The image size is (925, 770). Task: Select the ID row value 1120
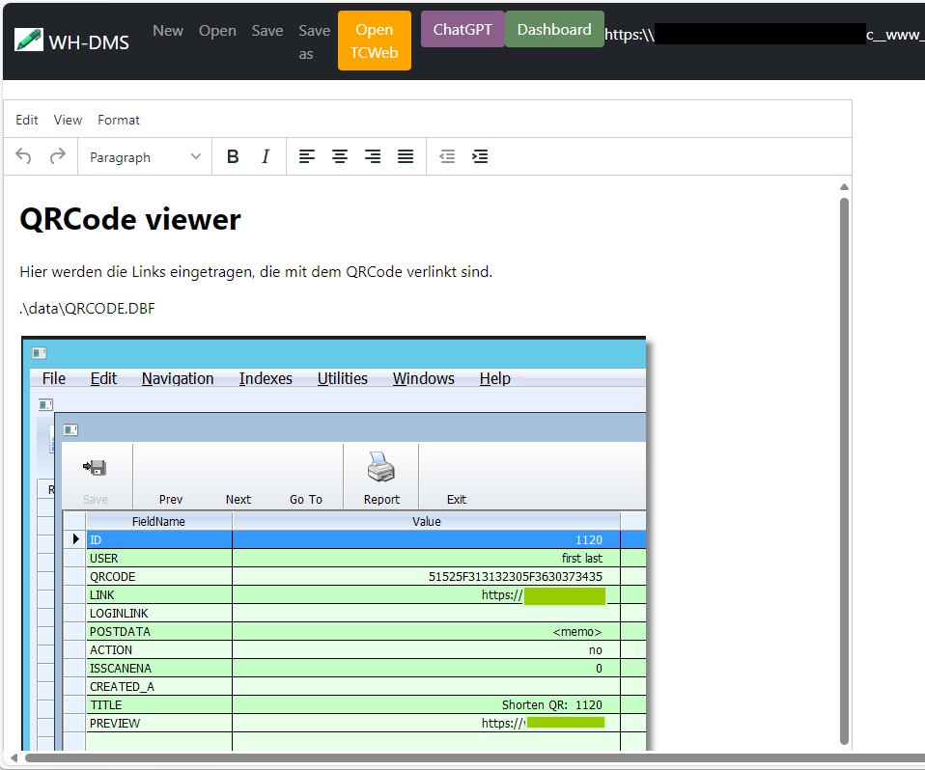tap(589, 540)
